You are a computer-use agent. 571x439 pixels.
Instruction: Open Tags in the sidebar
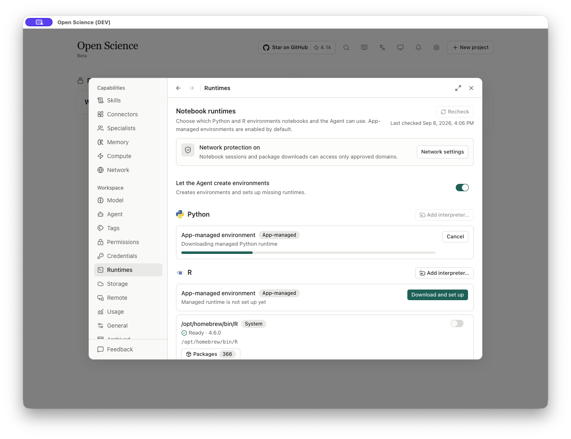tap(128, 228)
